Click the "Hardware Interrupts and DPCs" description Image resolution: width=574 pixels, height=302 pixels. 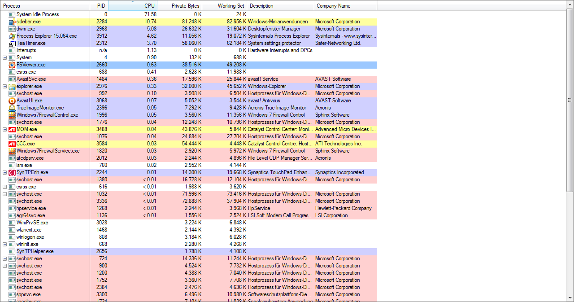tap(280, 50)
